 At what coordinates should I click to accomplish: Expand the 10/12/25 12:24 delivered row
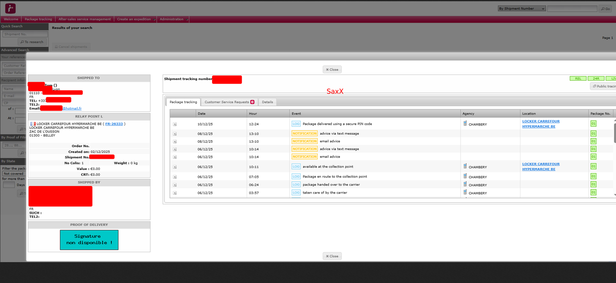(175, 124)
